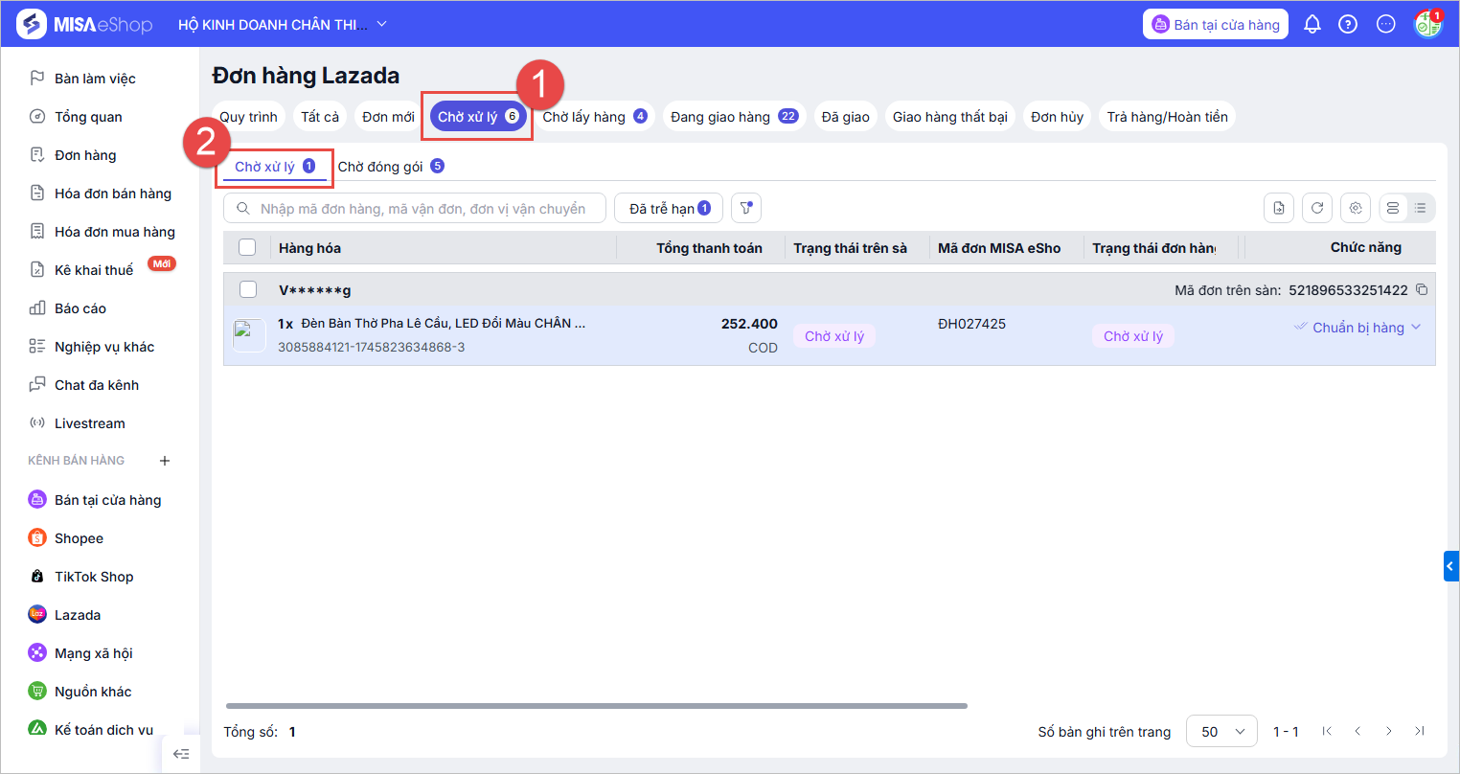Click the Bán tại cửa hàng button in the header
1460x774 pixels.
(x=1216, y=25)
